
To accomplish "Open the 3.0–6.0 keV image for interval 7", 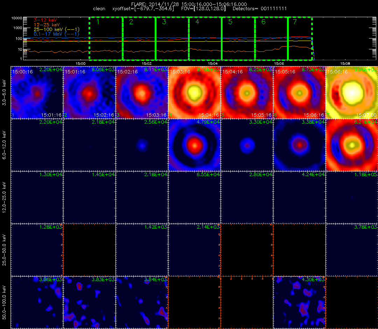I will [x=352, y=92].
